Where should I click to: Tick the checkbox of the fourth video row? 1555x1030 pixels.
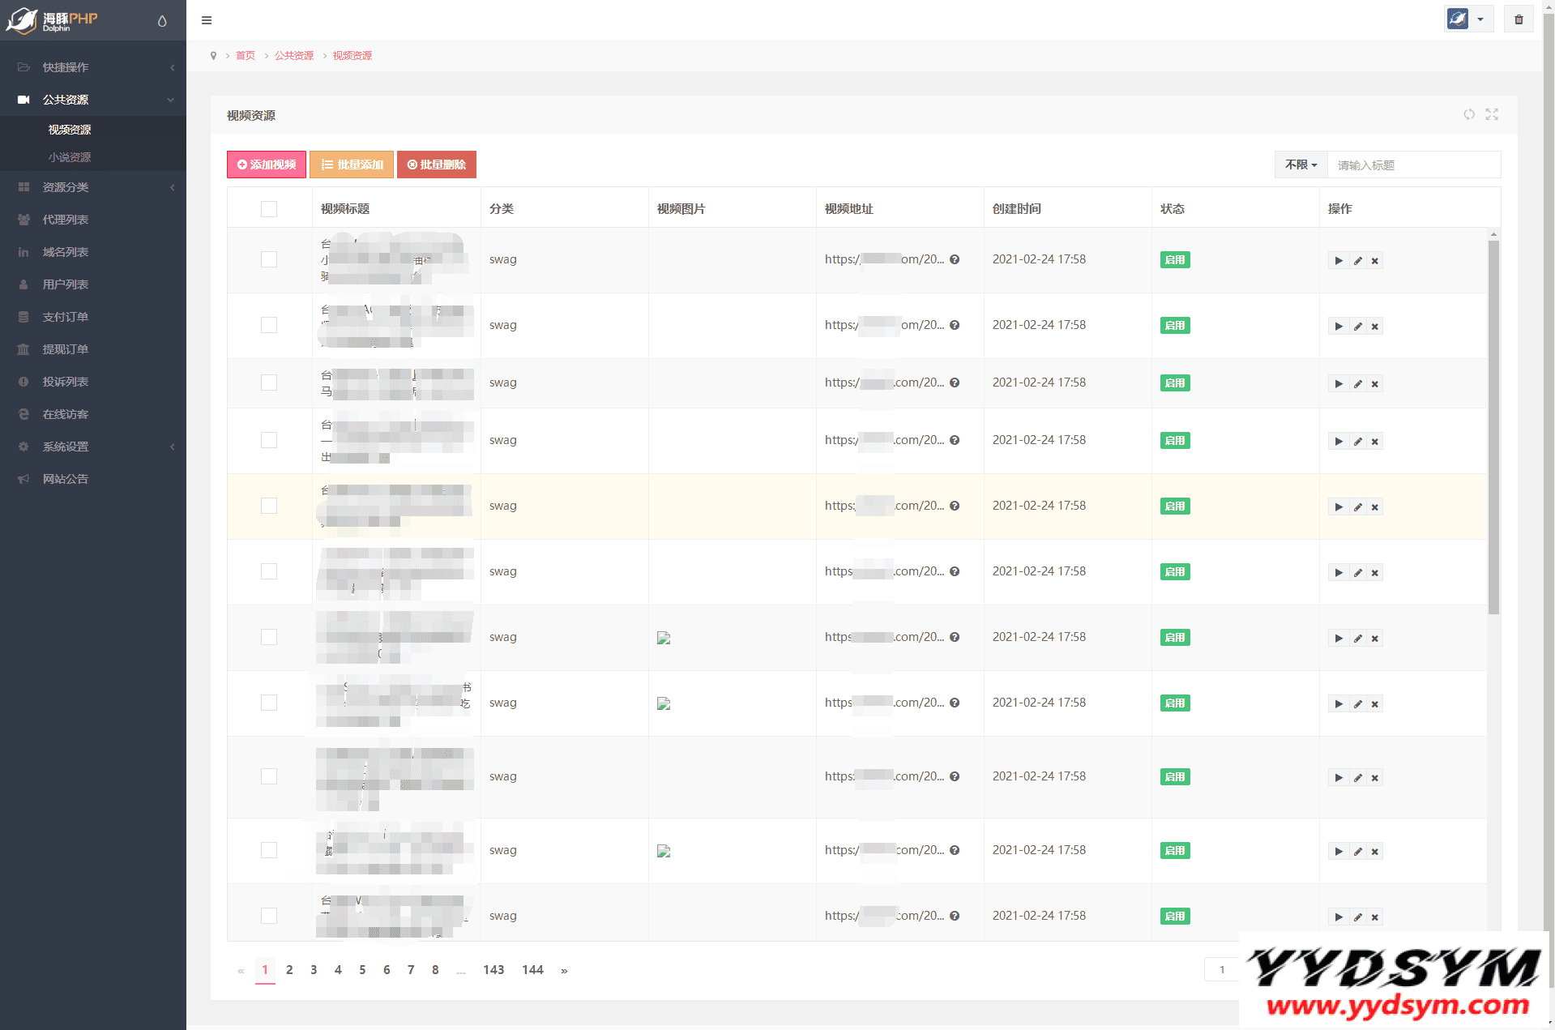(269, 440)
